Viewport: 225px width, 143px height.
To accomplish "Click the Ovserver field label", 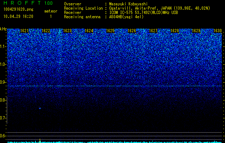I will 73,4.
